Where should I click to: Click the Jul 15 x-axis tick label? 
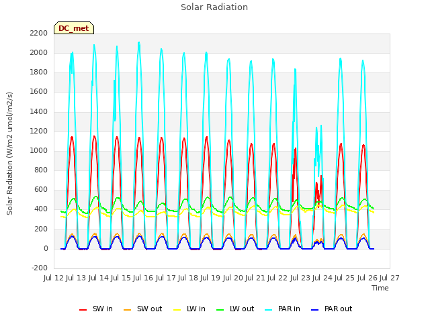pyautogui.click(x=121, y=278)
